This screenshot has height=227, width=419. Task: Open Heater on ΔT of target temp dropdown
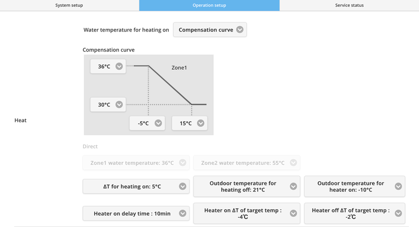[x=246, y=213]
